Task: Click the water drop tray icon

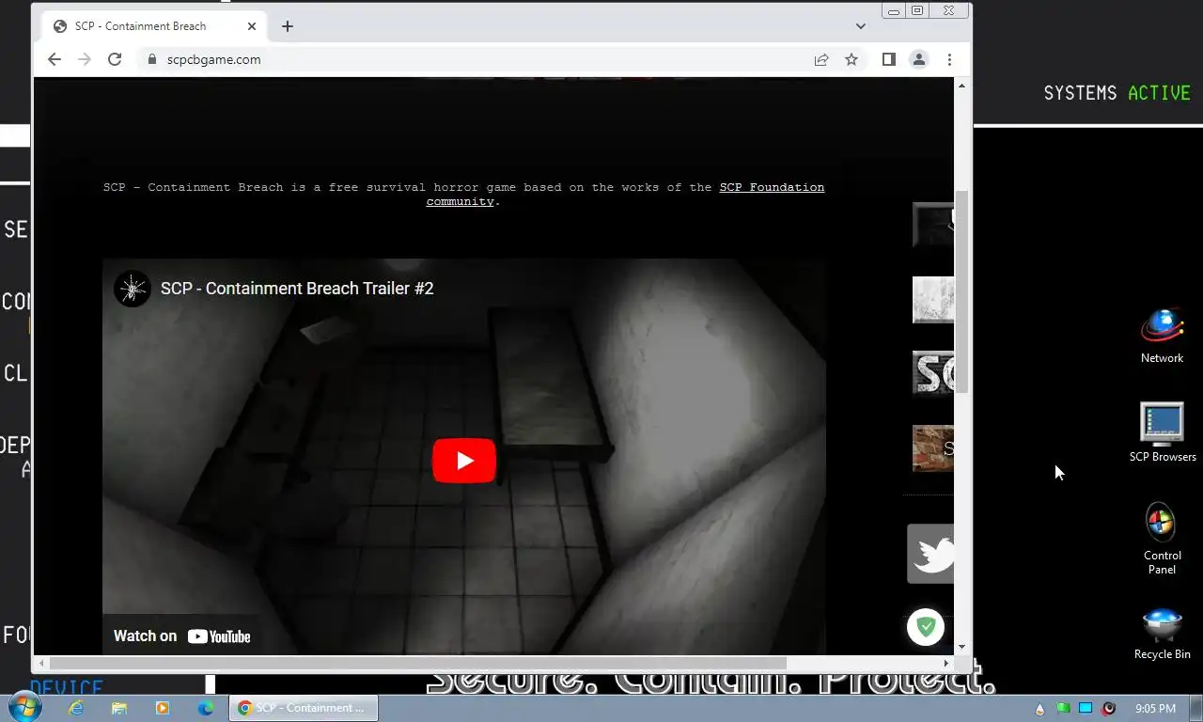Action: [1039, 708]
